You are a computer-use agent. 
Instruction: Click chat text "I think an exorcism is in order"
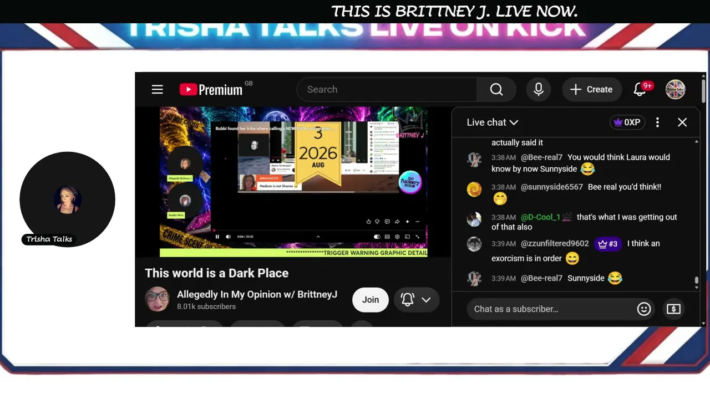pyautogui.click(x=576, y=251)
